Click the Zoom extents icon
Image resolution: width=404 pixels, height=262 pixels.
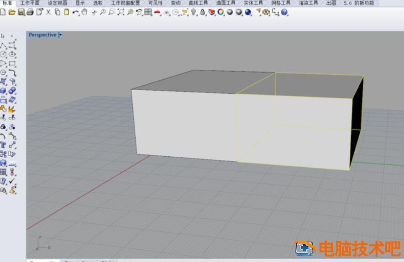pyautogui.click(x=121, y=12)
